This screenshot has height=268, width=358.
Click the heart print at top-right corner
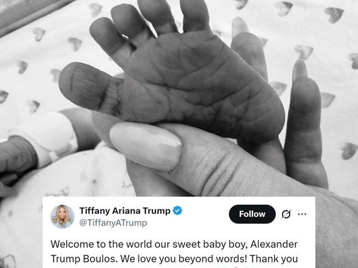tap(334, 14)
